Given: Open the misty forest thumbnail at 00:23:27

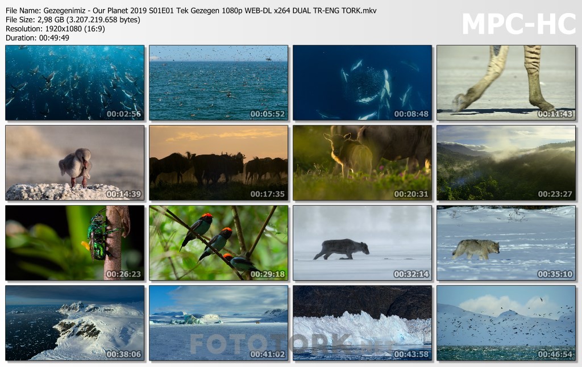Looking at the screenshot, I should pyautogui.click(x=506, y=162).
